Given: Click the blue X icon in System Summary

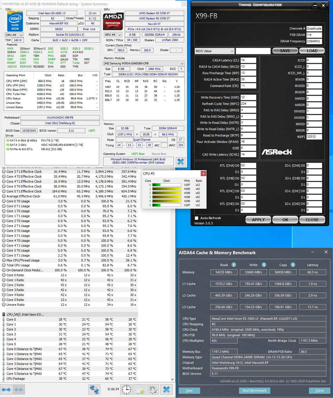Looking at the screenshot, I should tap(181, 161).
